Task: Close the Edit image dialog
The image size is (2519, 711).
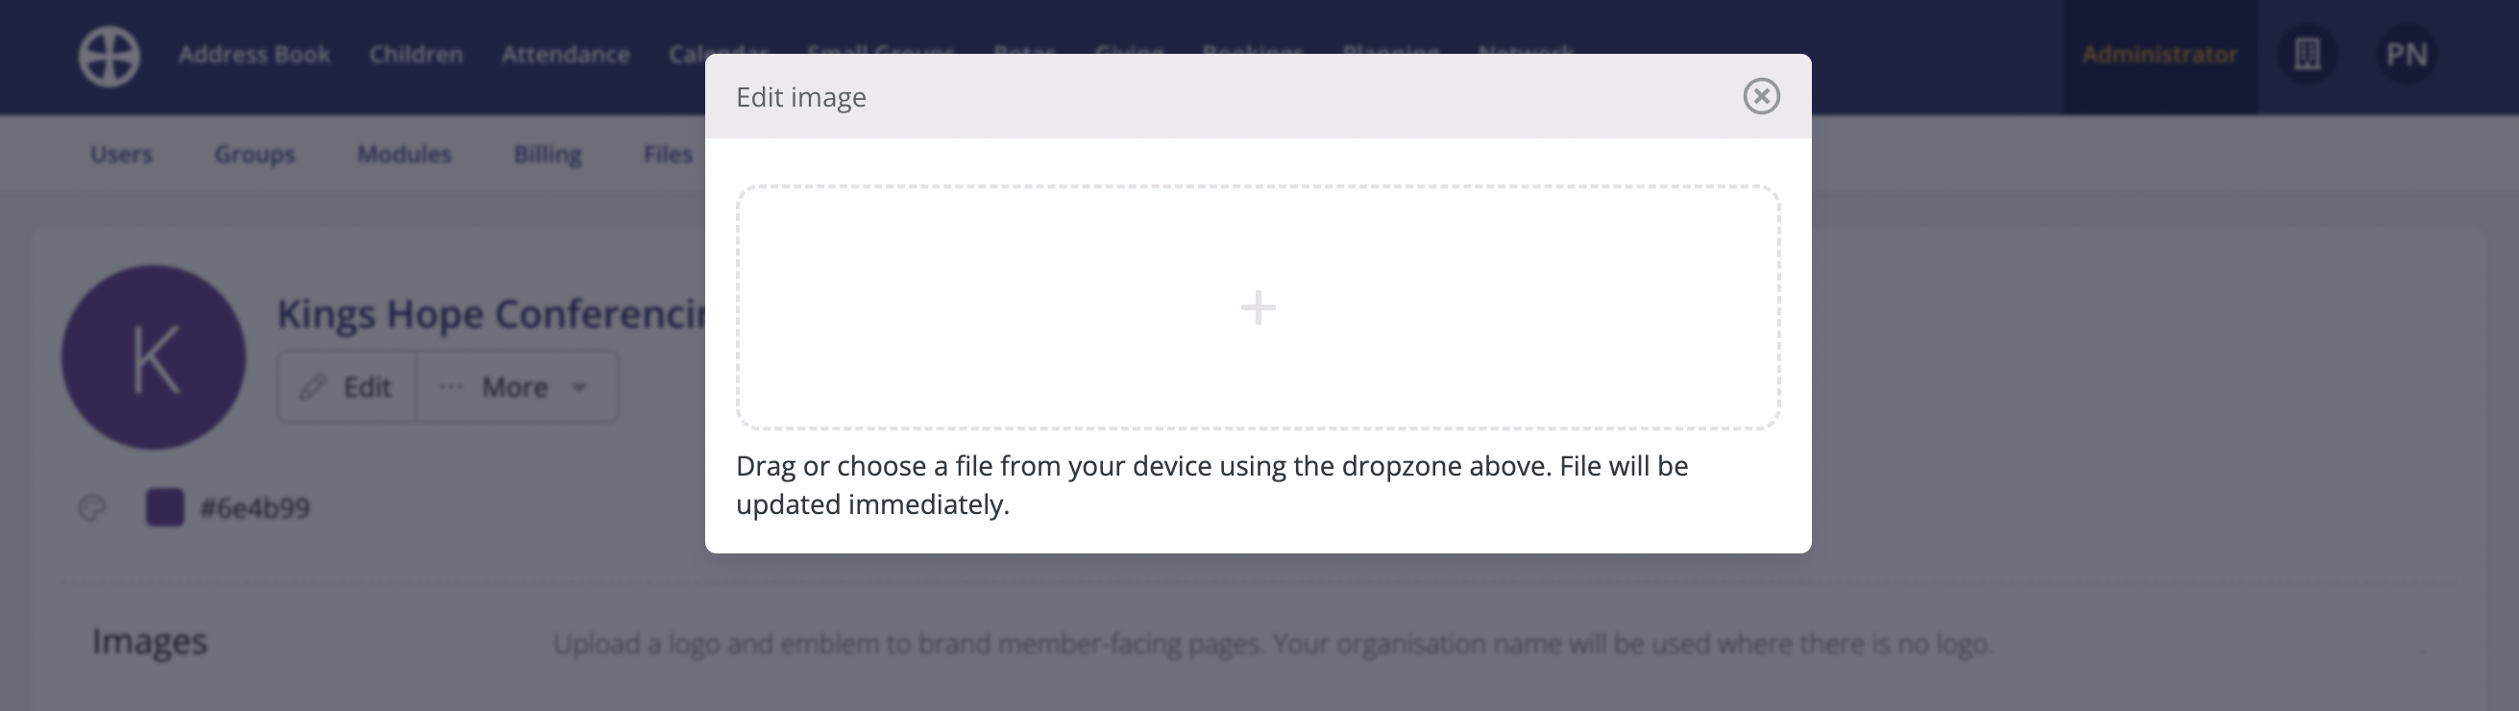Action: point(1761,96)
